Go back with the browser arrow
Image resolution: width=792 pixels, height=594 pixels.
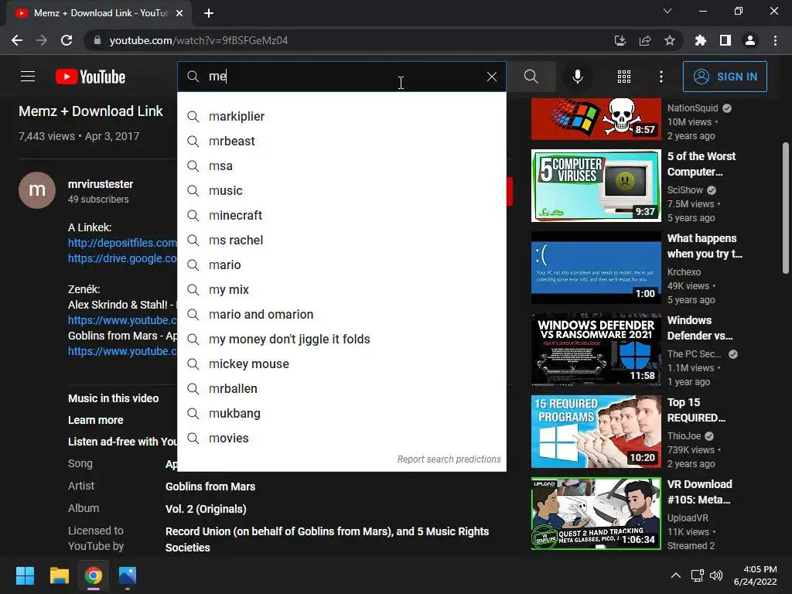[x=17, y=40]
